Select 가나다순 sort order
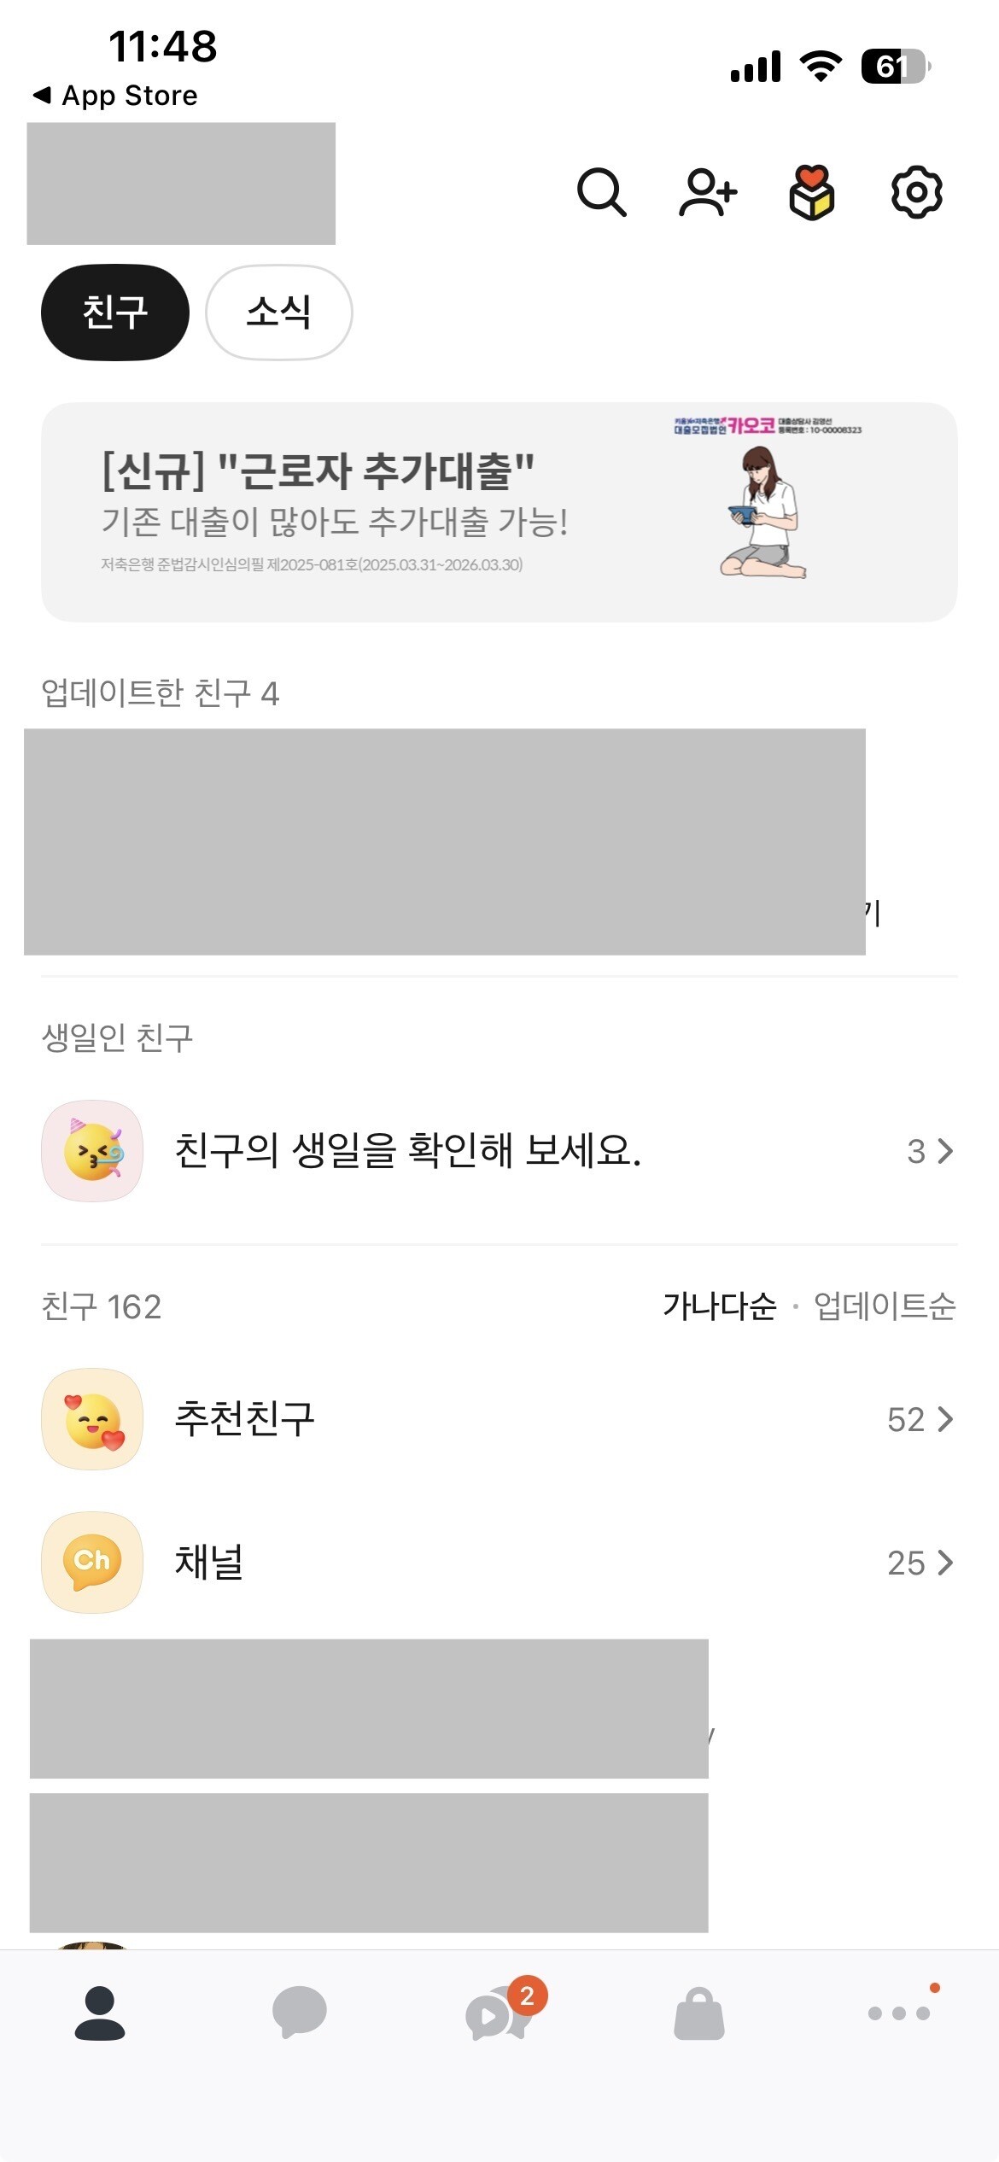The height and width of the screenshot is (2162, 999). coord(719,1306)
